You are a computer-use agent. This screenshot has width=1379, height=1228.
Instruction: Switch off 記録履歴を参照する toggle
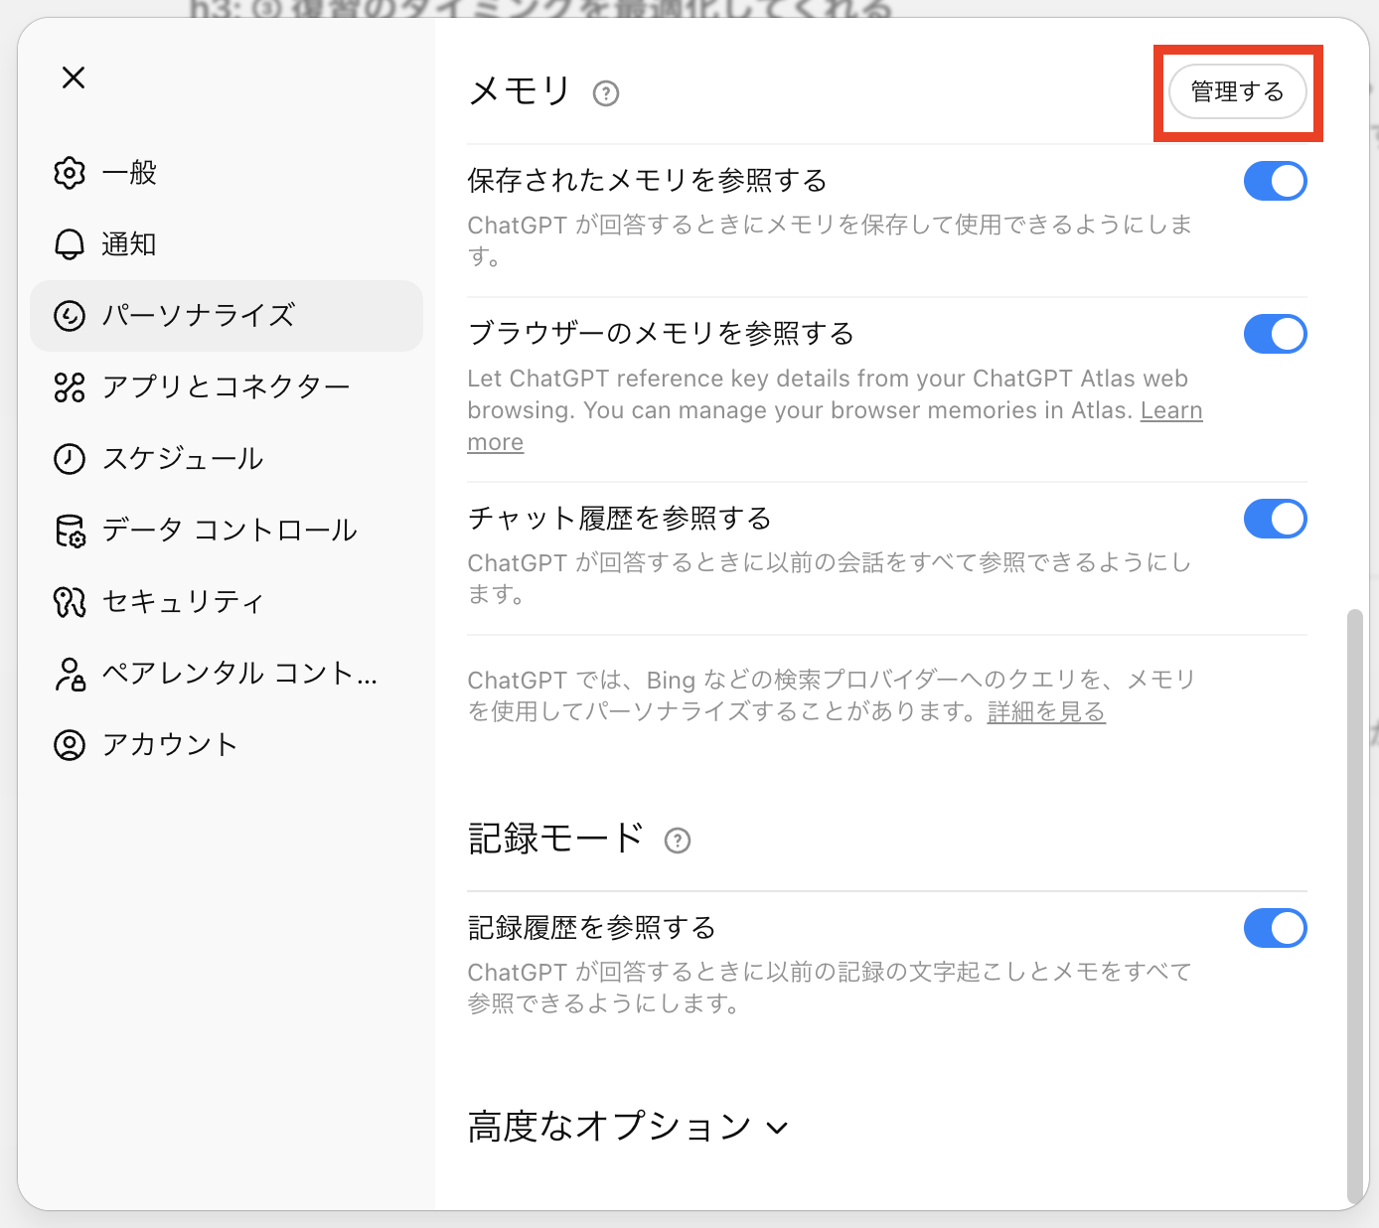point(1275,929)
